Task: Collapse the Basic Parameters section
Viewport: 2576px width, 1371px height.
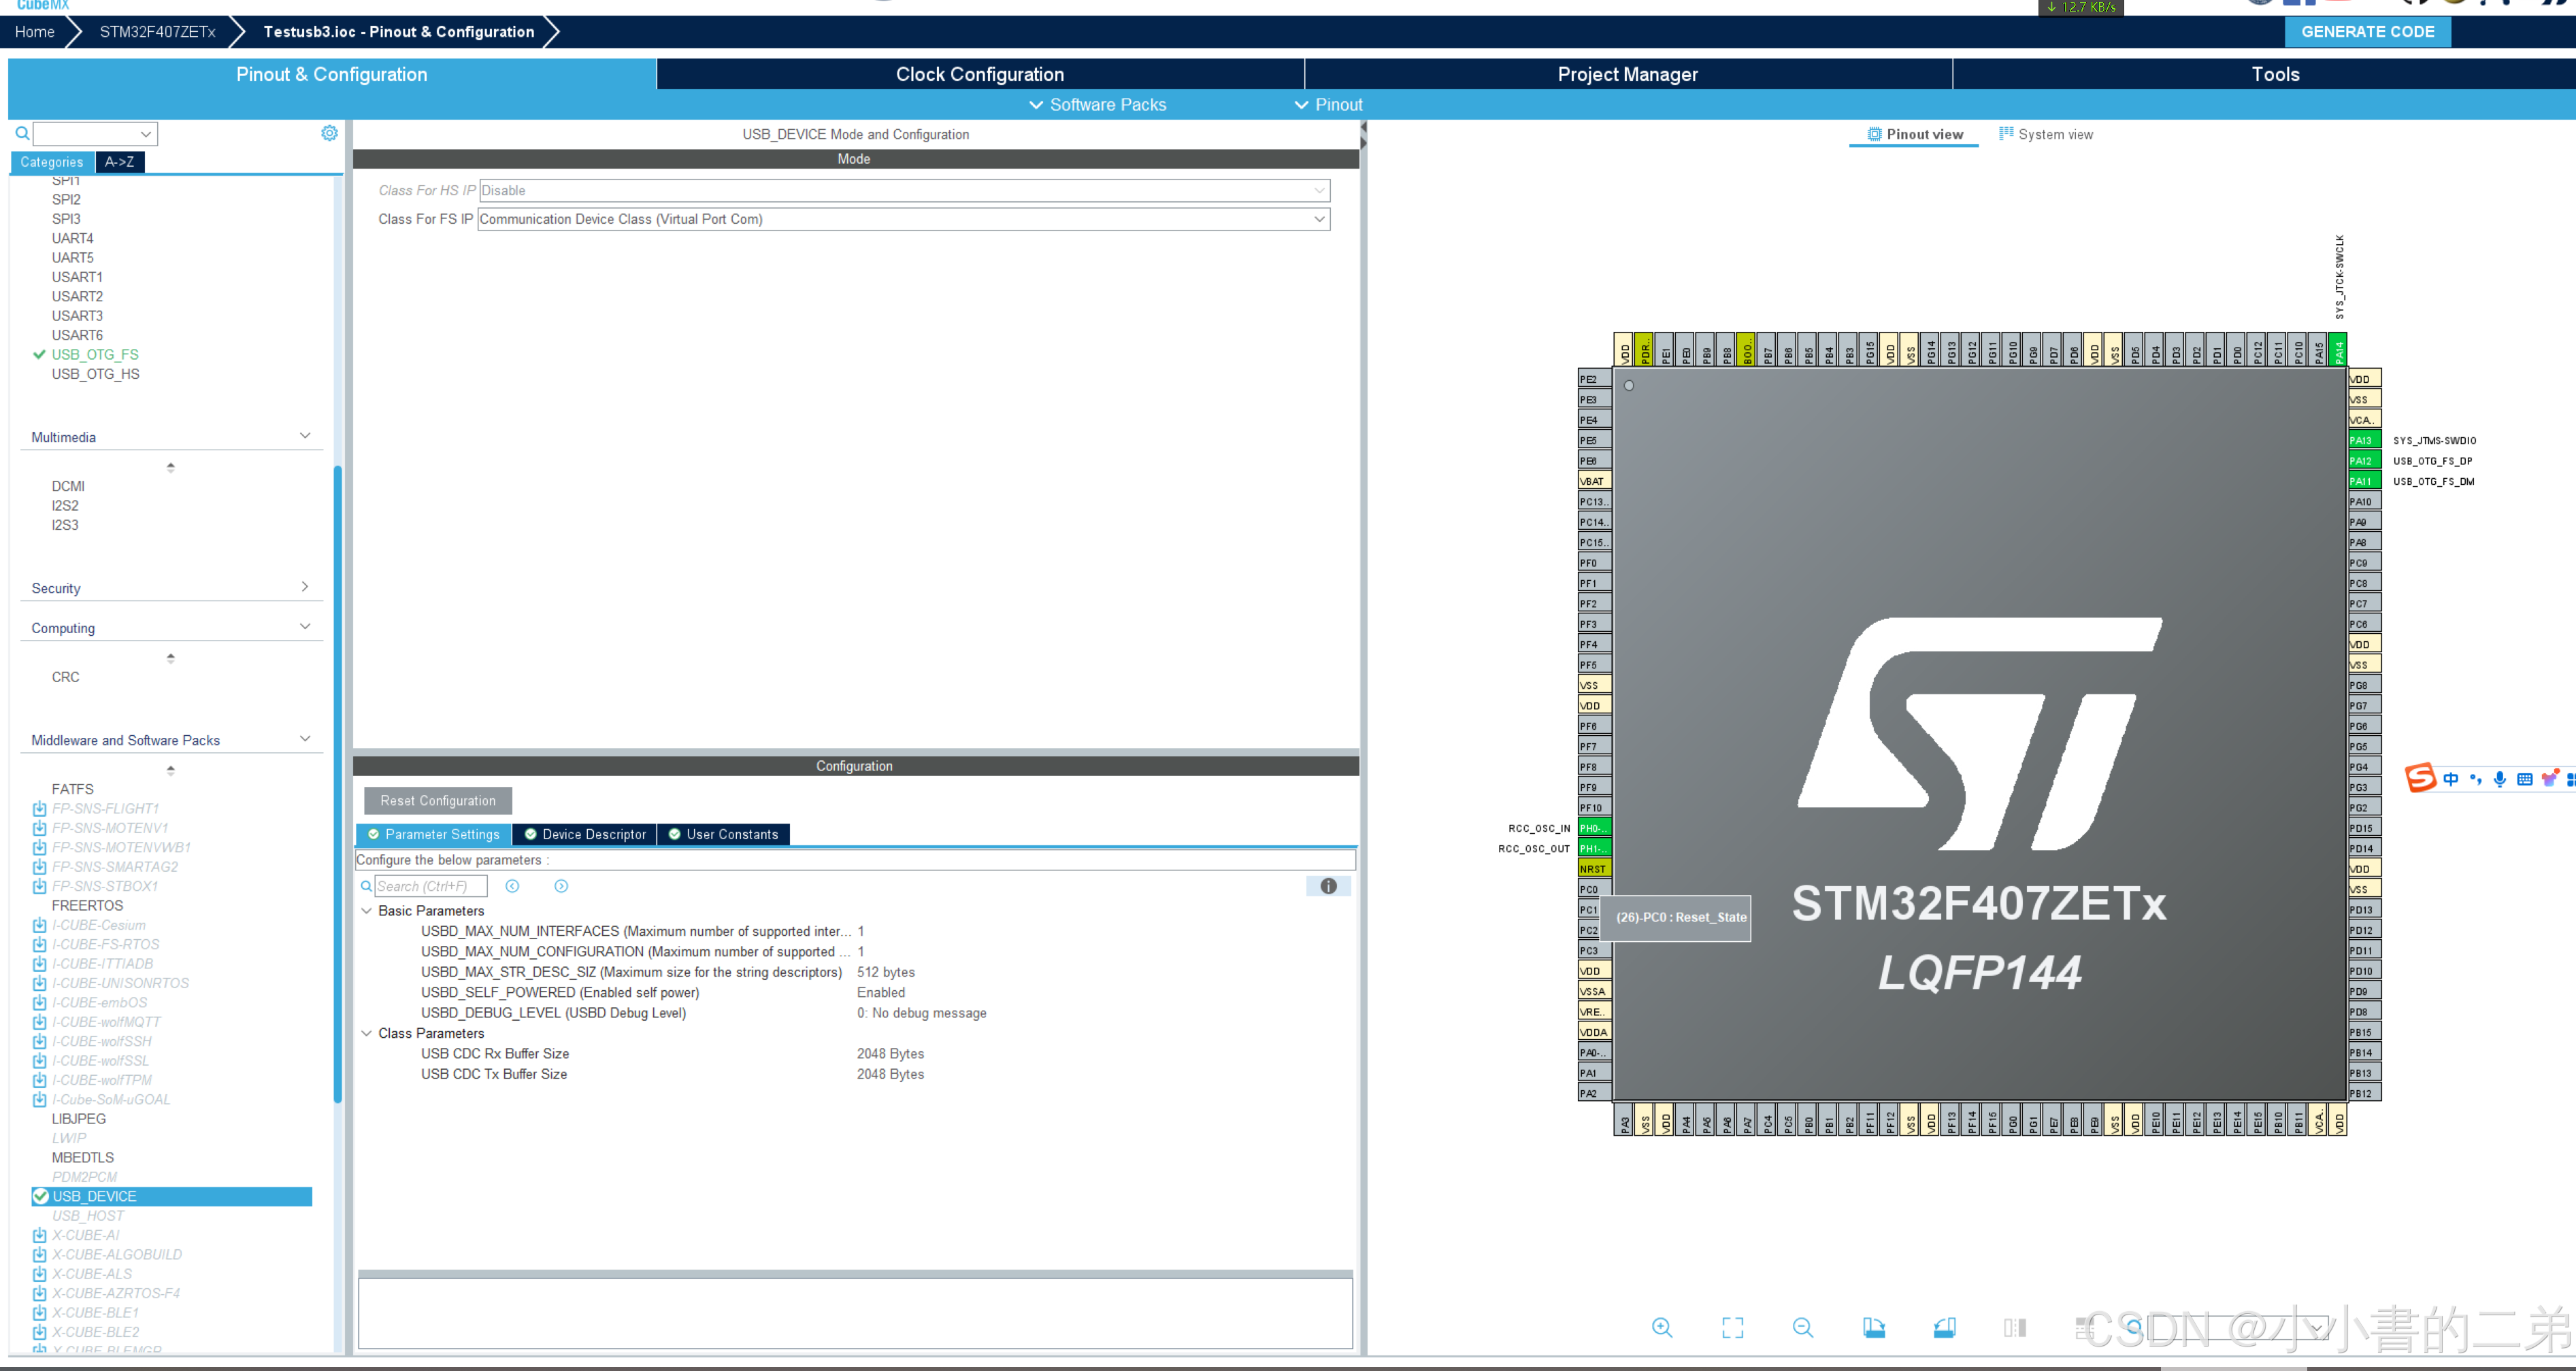Action: 367,911
